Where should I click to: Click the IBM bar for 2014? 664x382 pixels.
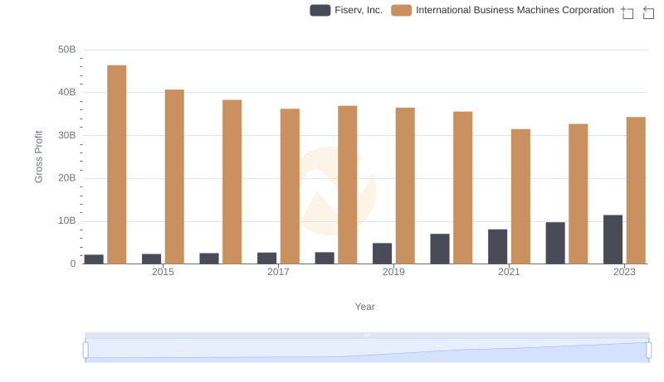tap(117, 164)
